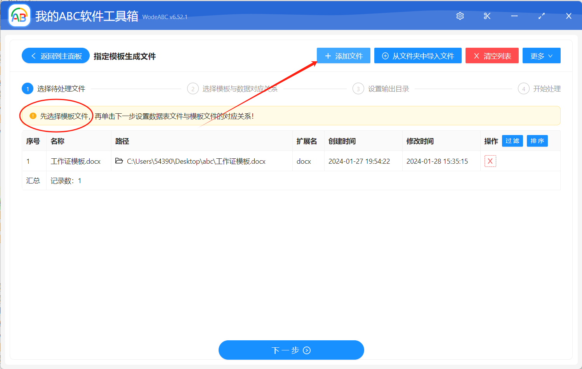Click step indicator 3 设置输出目录
582x369 pixels.
(x=358, y=88)
